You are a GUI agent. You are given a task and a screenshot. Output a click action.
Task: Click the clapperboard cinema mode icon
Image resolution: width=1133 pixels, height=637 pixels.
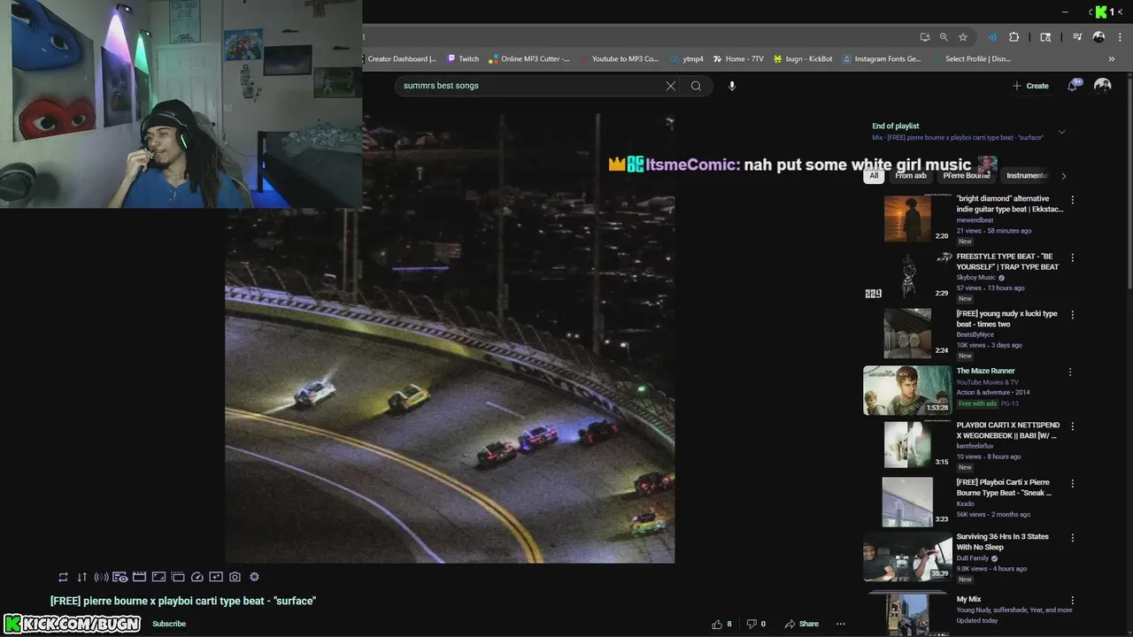tap(139, 577)
